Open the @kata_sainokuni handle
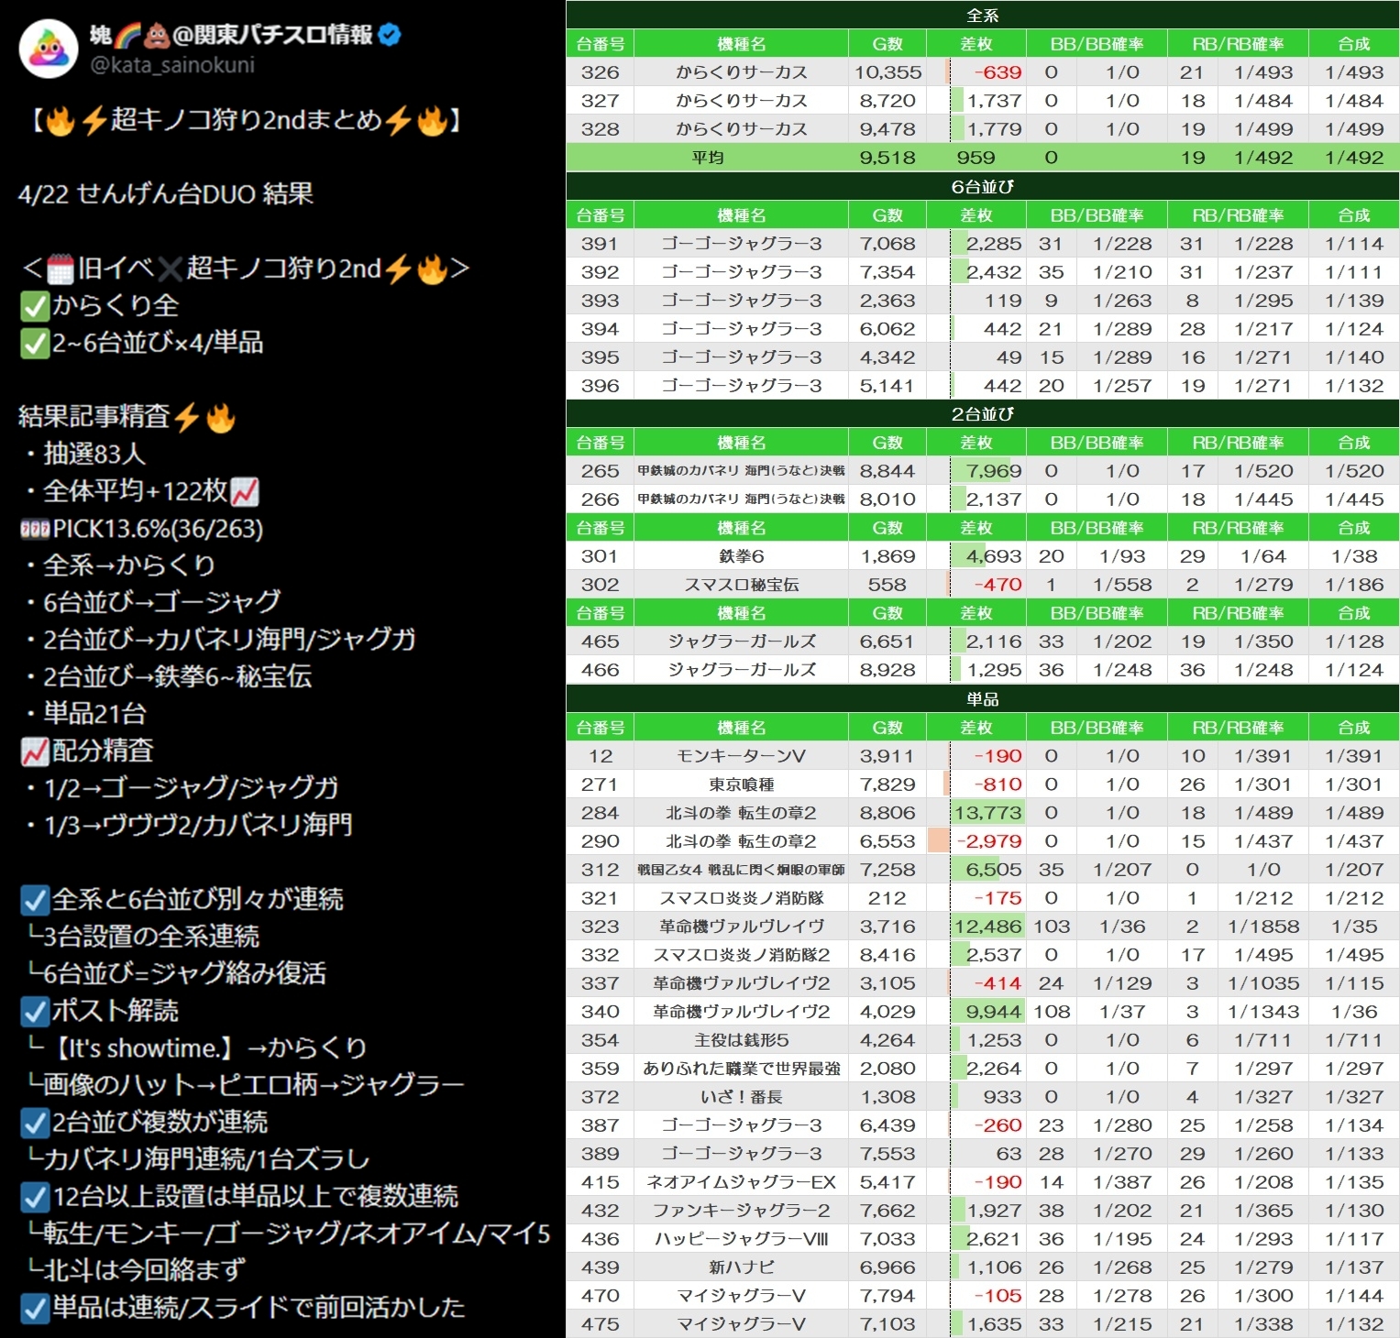 click(172, 65)
